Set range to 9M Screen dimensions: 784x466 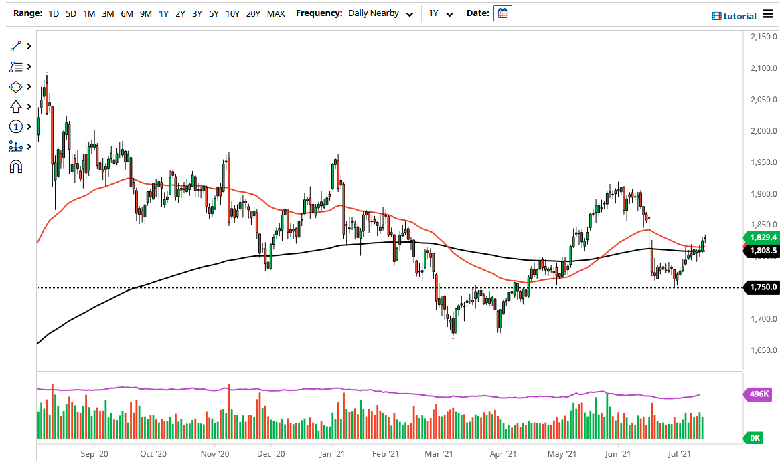point(145,13)
